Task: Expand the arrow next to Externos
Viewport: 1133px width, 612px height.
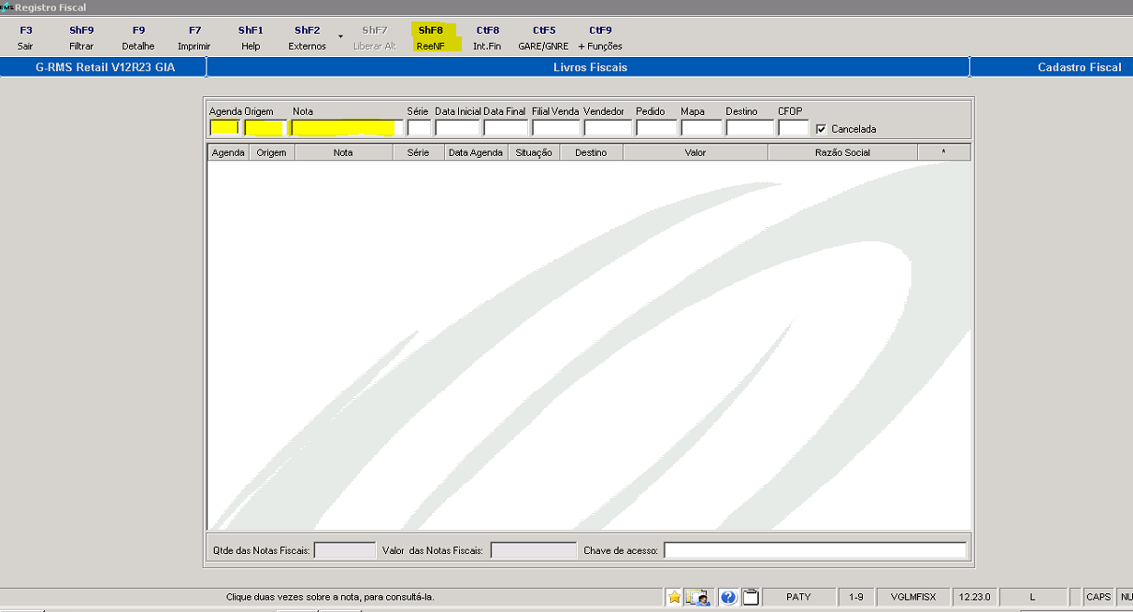Action: 340,36
